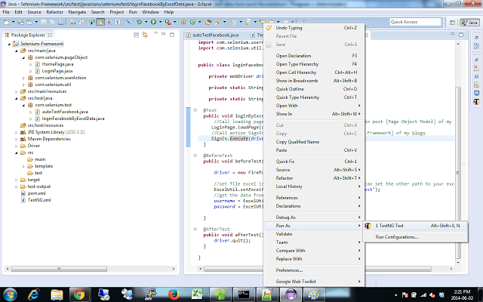The width and height of the screenshot is (483, 302).
Task: Expand the com.selenium.util package
Action: 23,85
